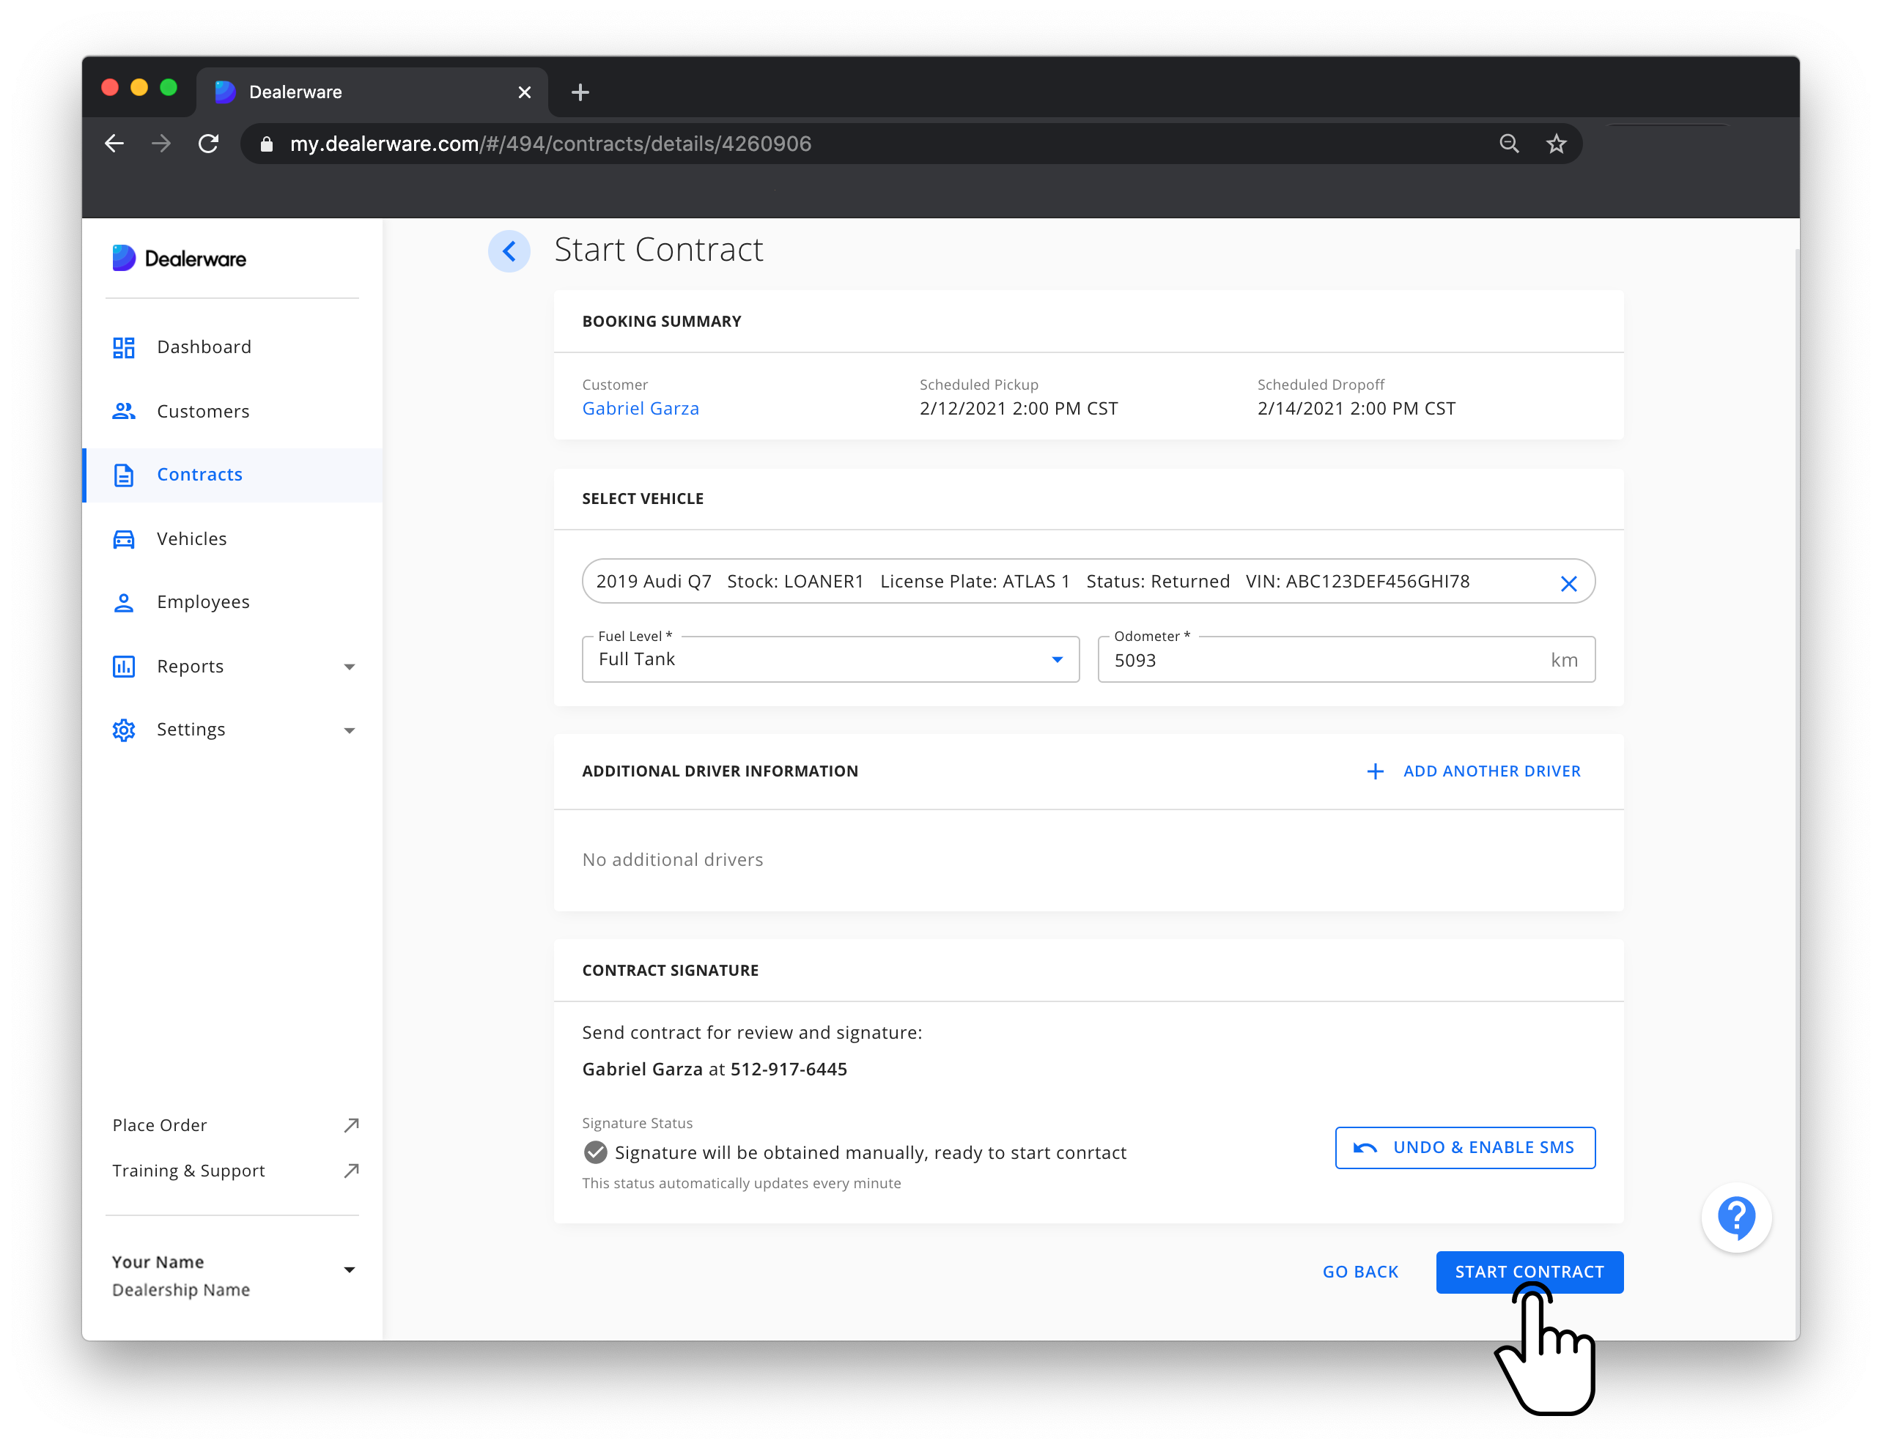
Task: Click 'This status automatically updates every minute'
Action: click(741, 1184)
